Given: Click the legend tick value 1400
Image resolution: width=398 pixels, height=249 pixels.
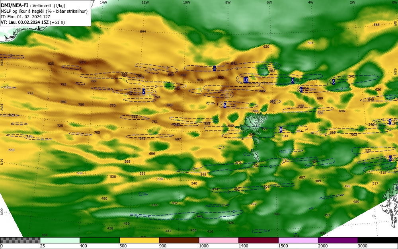Looking at the screenshot, I should (x=243, y=246).
